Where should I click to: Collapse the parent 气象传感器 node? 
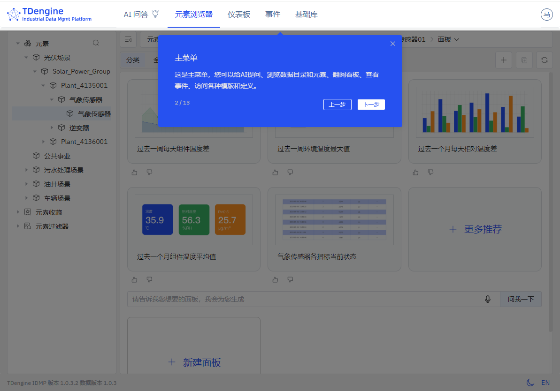tap(52, 99)
